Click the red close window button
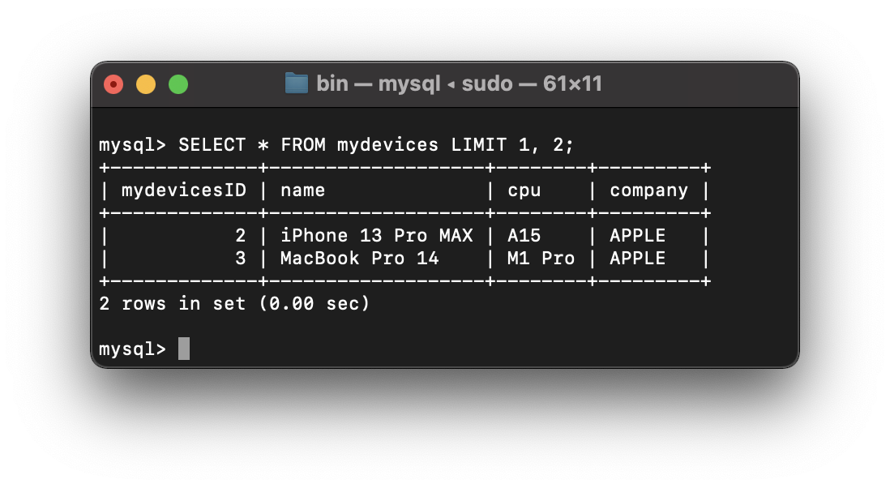 pyautogui.click(x=113, y=84)
